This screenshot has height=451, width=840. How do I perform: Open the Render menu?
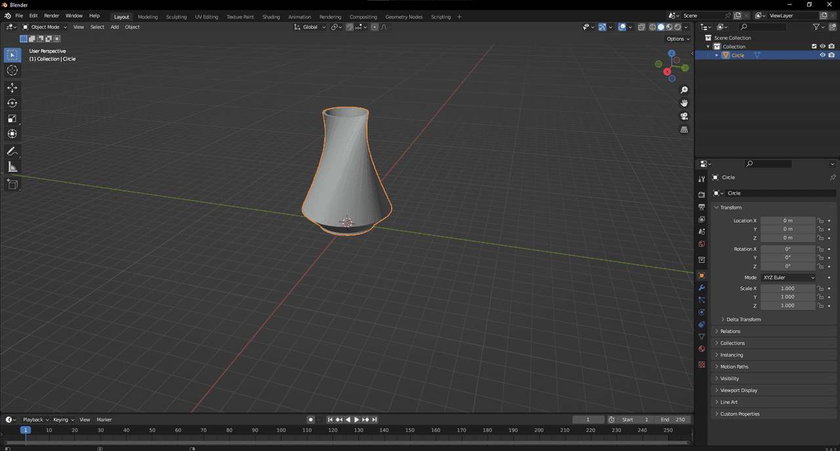[51, 16]
